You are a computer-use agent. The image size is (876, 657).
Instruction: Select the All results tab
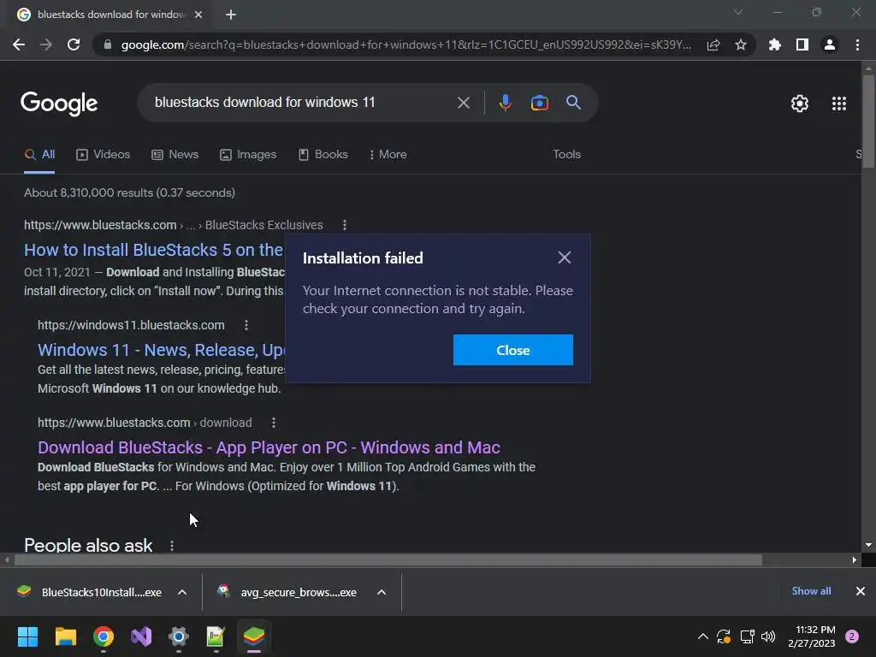tap(39, 155)
